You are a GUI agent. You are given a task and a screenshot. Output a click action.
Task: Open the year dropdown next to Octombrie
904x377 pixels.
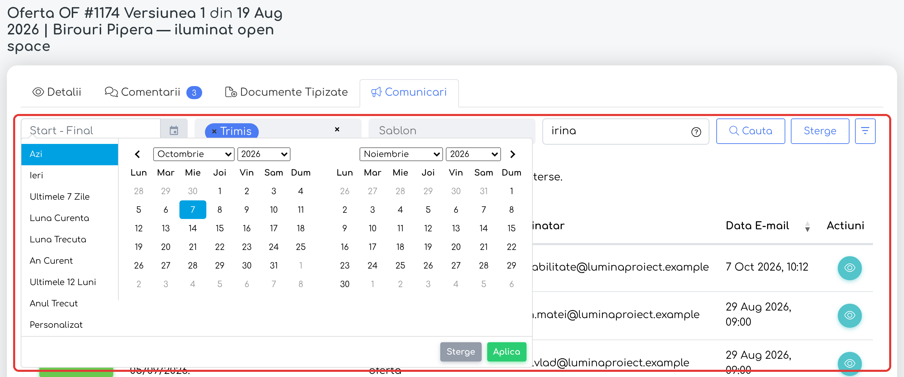[264, 154]
